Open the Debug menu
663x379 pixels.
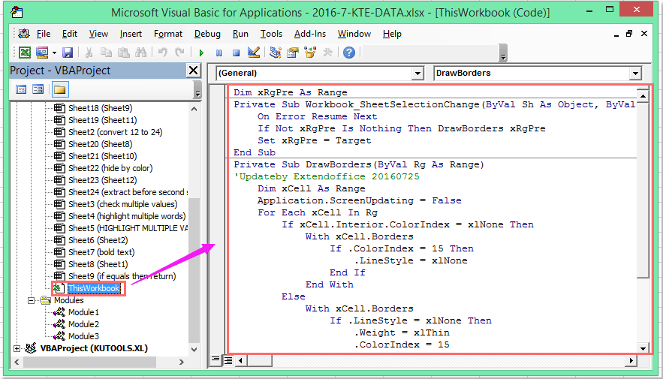(207, 34)
